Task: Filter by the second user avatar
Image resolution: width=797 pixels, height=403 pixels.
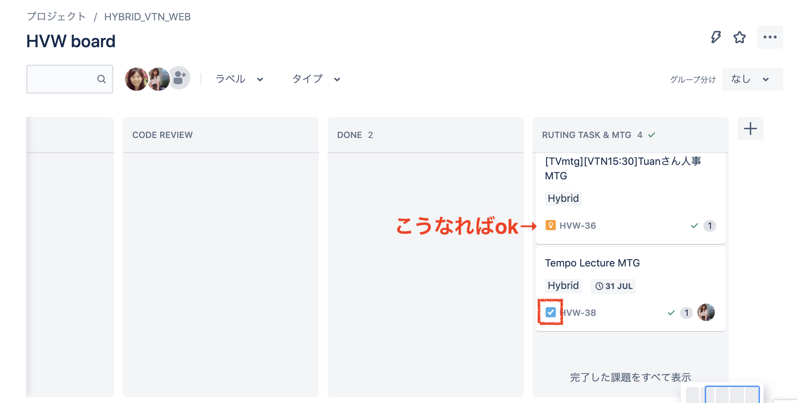Action: pos(158,79)
